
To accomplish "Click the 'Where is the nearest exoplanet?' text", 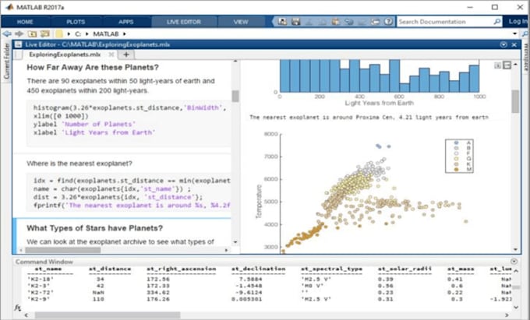I will 79,164.
